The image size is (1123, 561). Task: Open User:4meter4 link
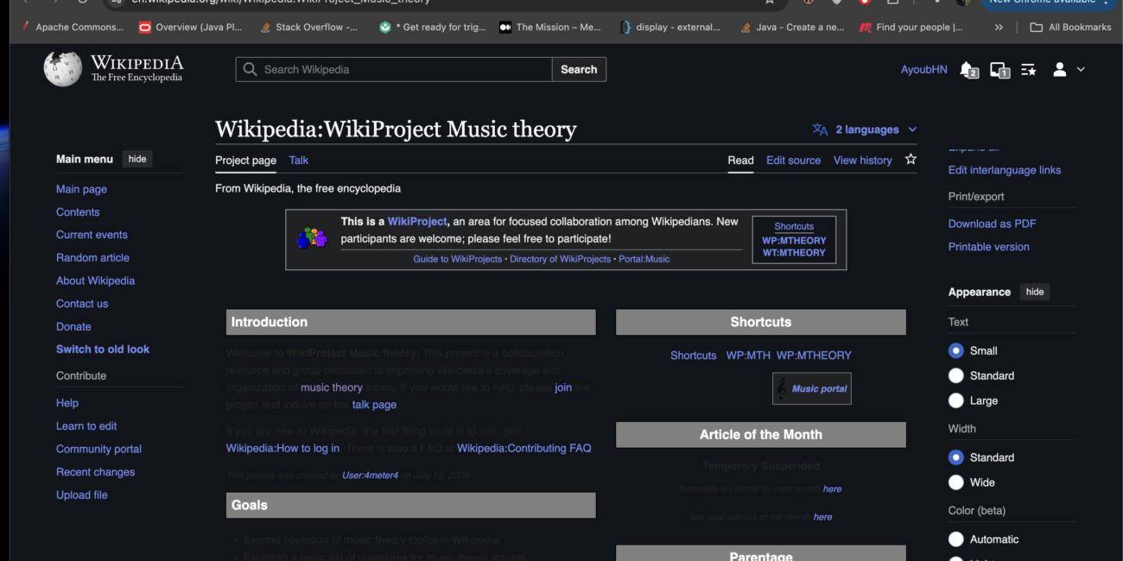[x=370, y=476]
